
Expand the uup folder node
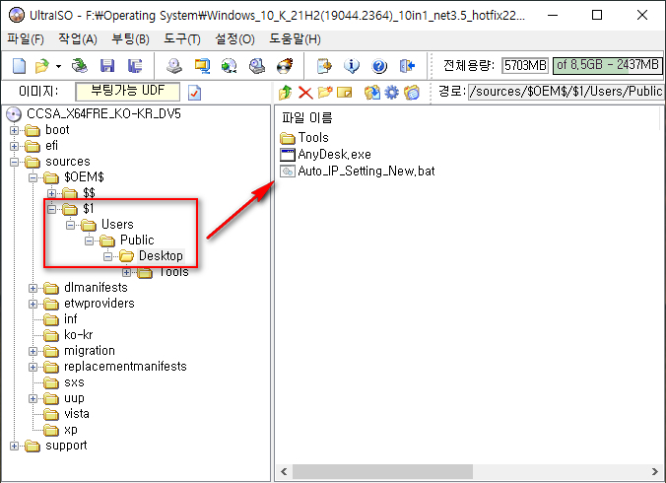coord(33,398)
